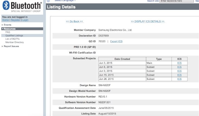Open ICS link for Jun 9, 2015
This screenshot has height=116, width=199.
(x=179, y=71)
